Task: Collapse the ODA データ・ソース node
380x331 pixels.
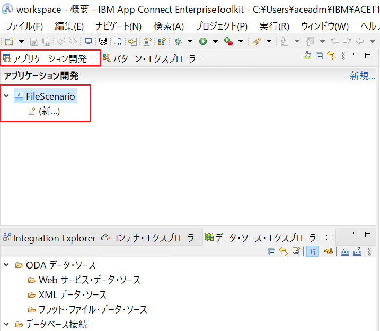Action: coord(6,265)
